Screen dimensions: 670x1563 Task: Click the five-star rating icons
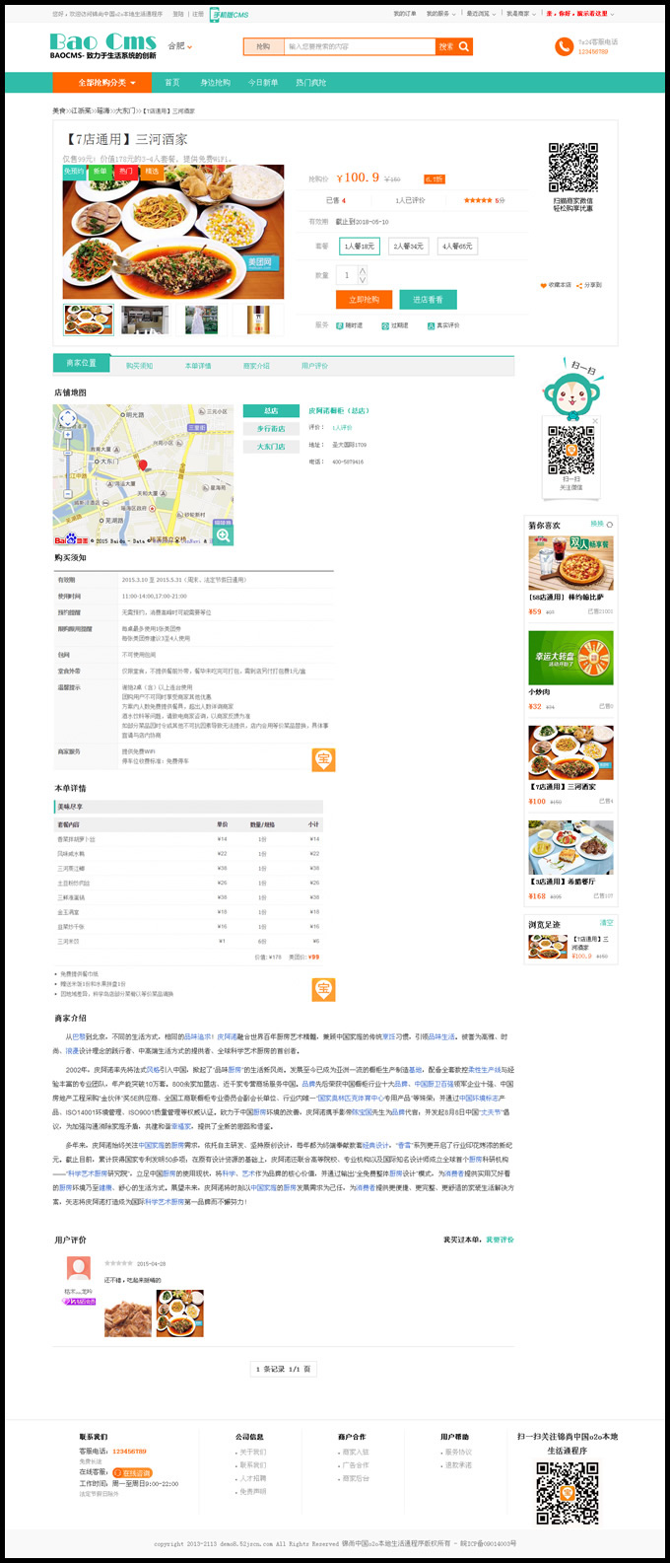click(x=478, y=200)
